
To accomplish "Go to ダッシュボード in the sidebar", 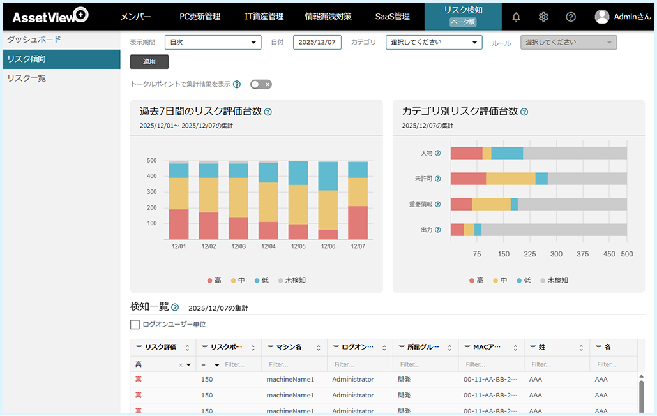I will (34, 40).
